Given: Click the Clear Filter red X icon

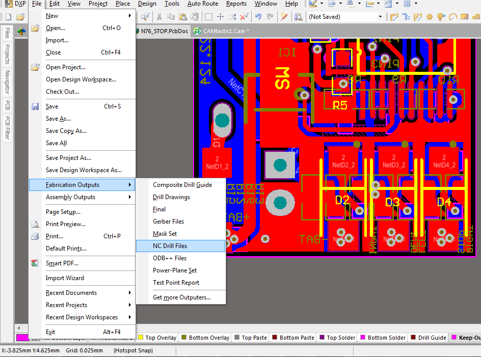Looking at the screenshot, I should click(x=244, y=17).
